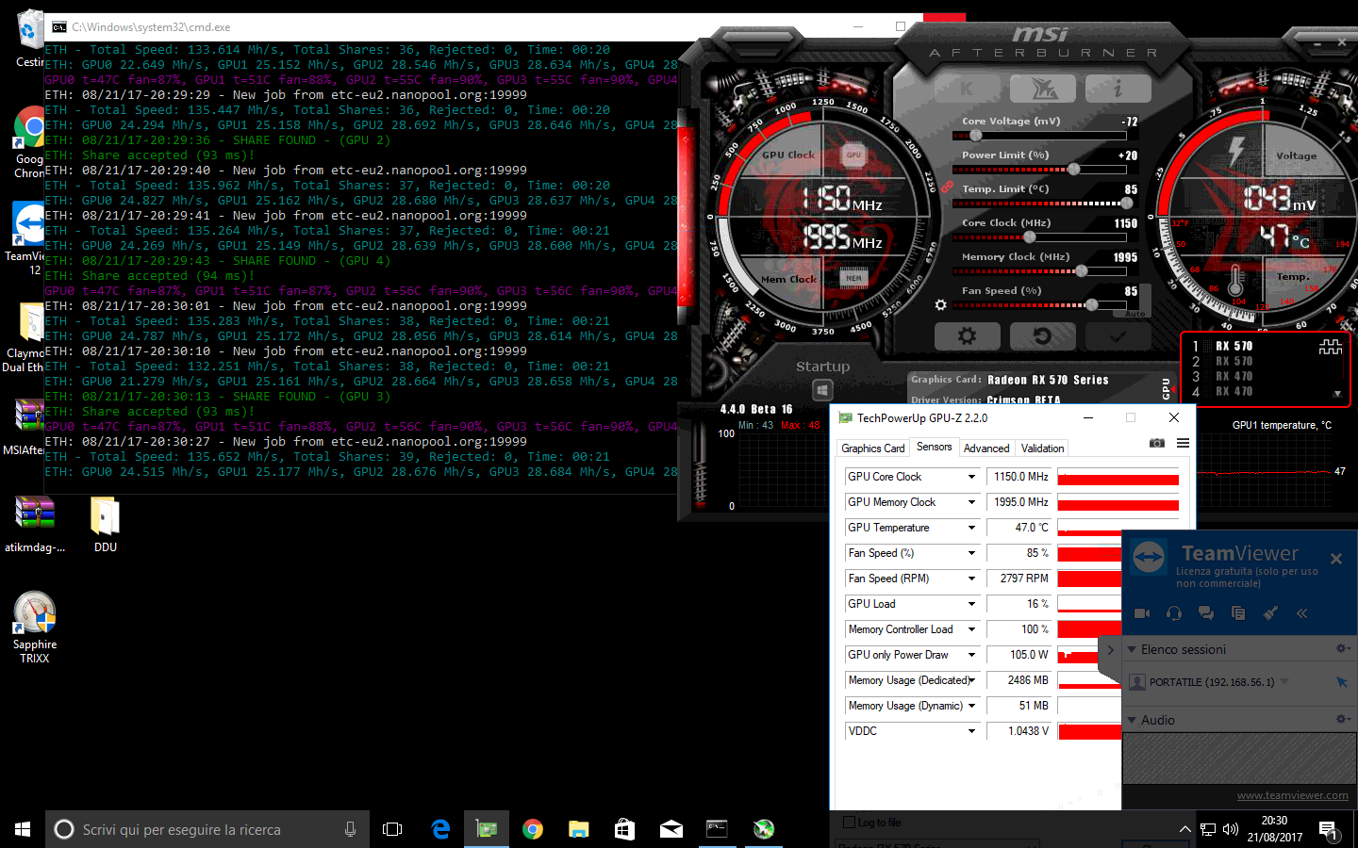Expand PORTATILE session dropdown arrow
The height and width of the screenshot is (848, 1358).
(1284, 681)
